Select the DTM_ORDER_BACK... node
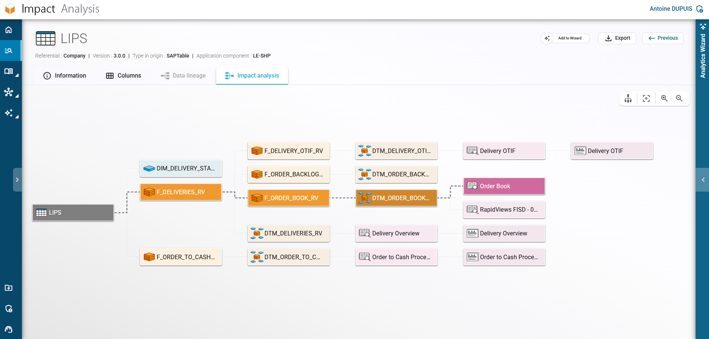 coord(396,175)
